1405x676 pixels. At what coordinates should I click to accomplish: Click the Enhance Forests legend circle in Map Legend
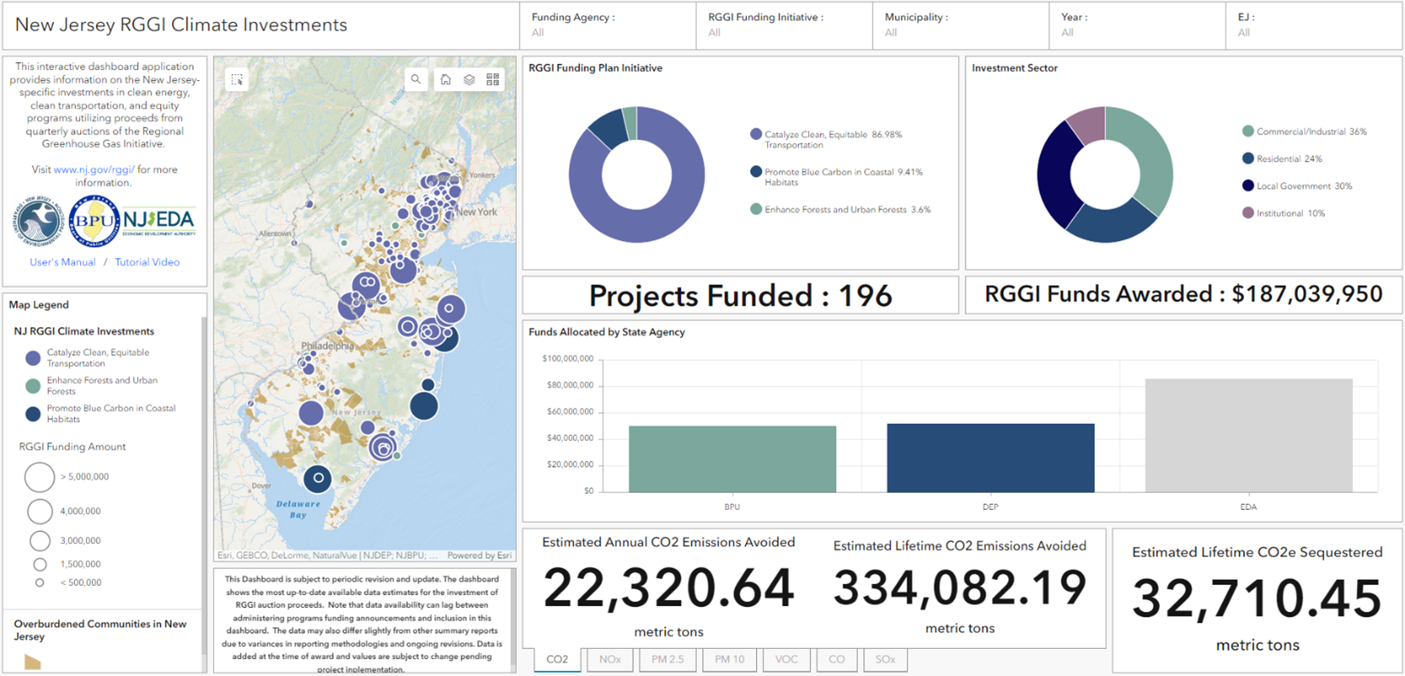[x=32, y=387]
